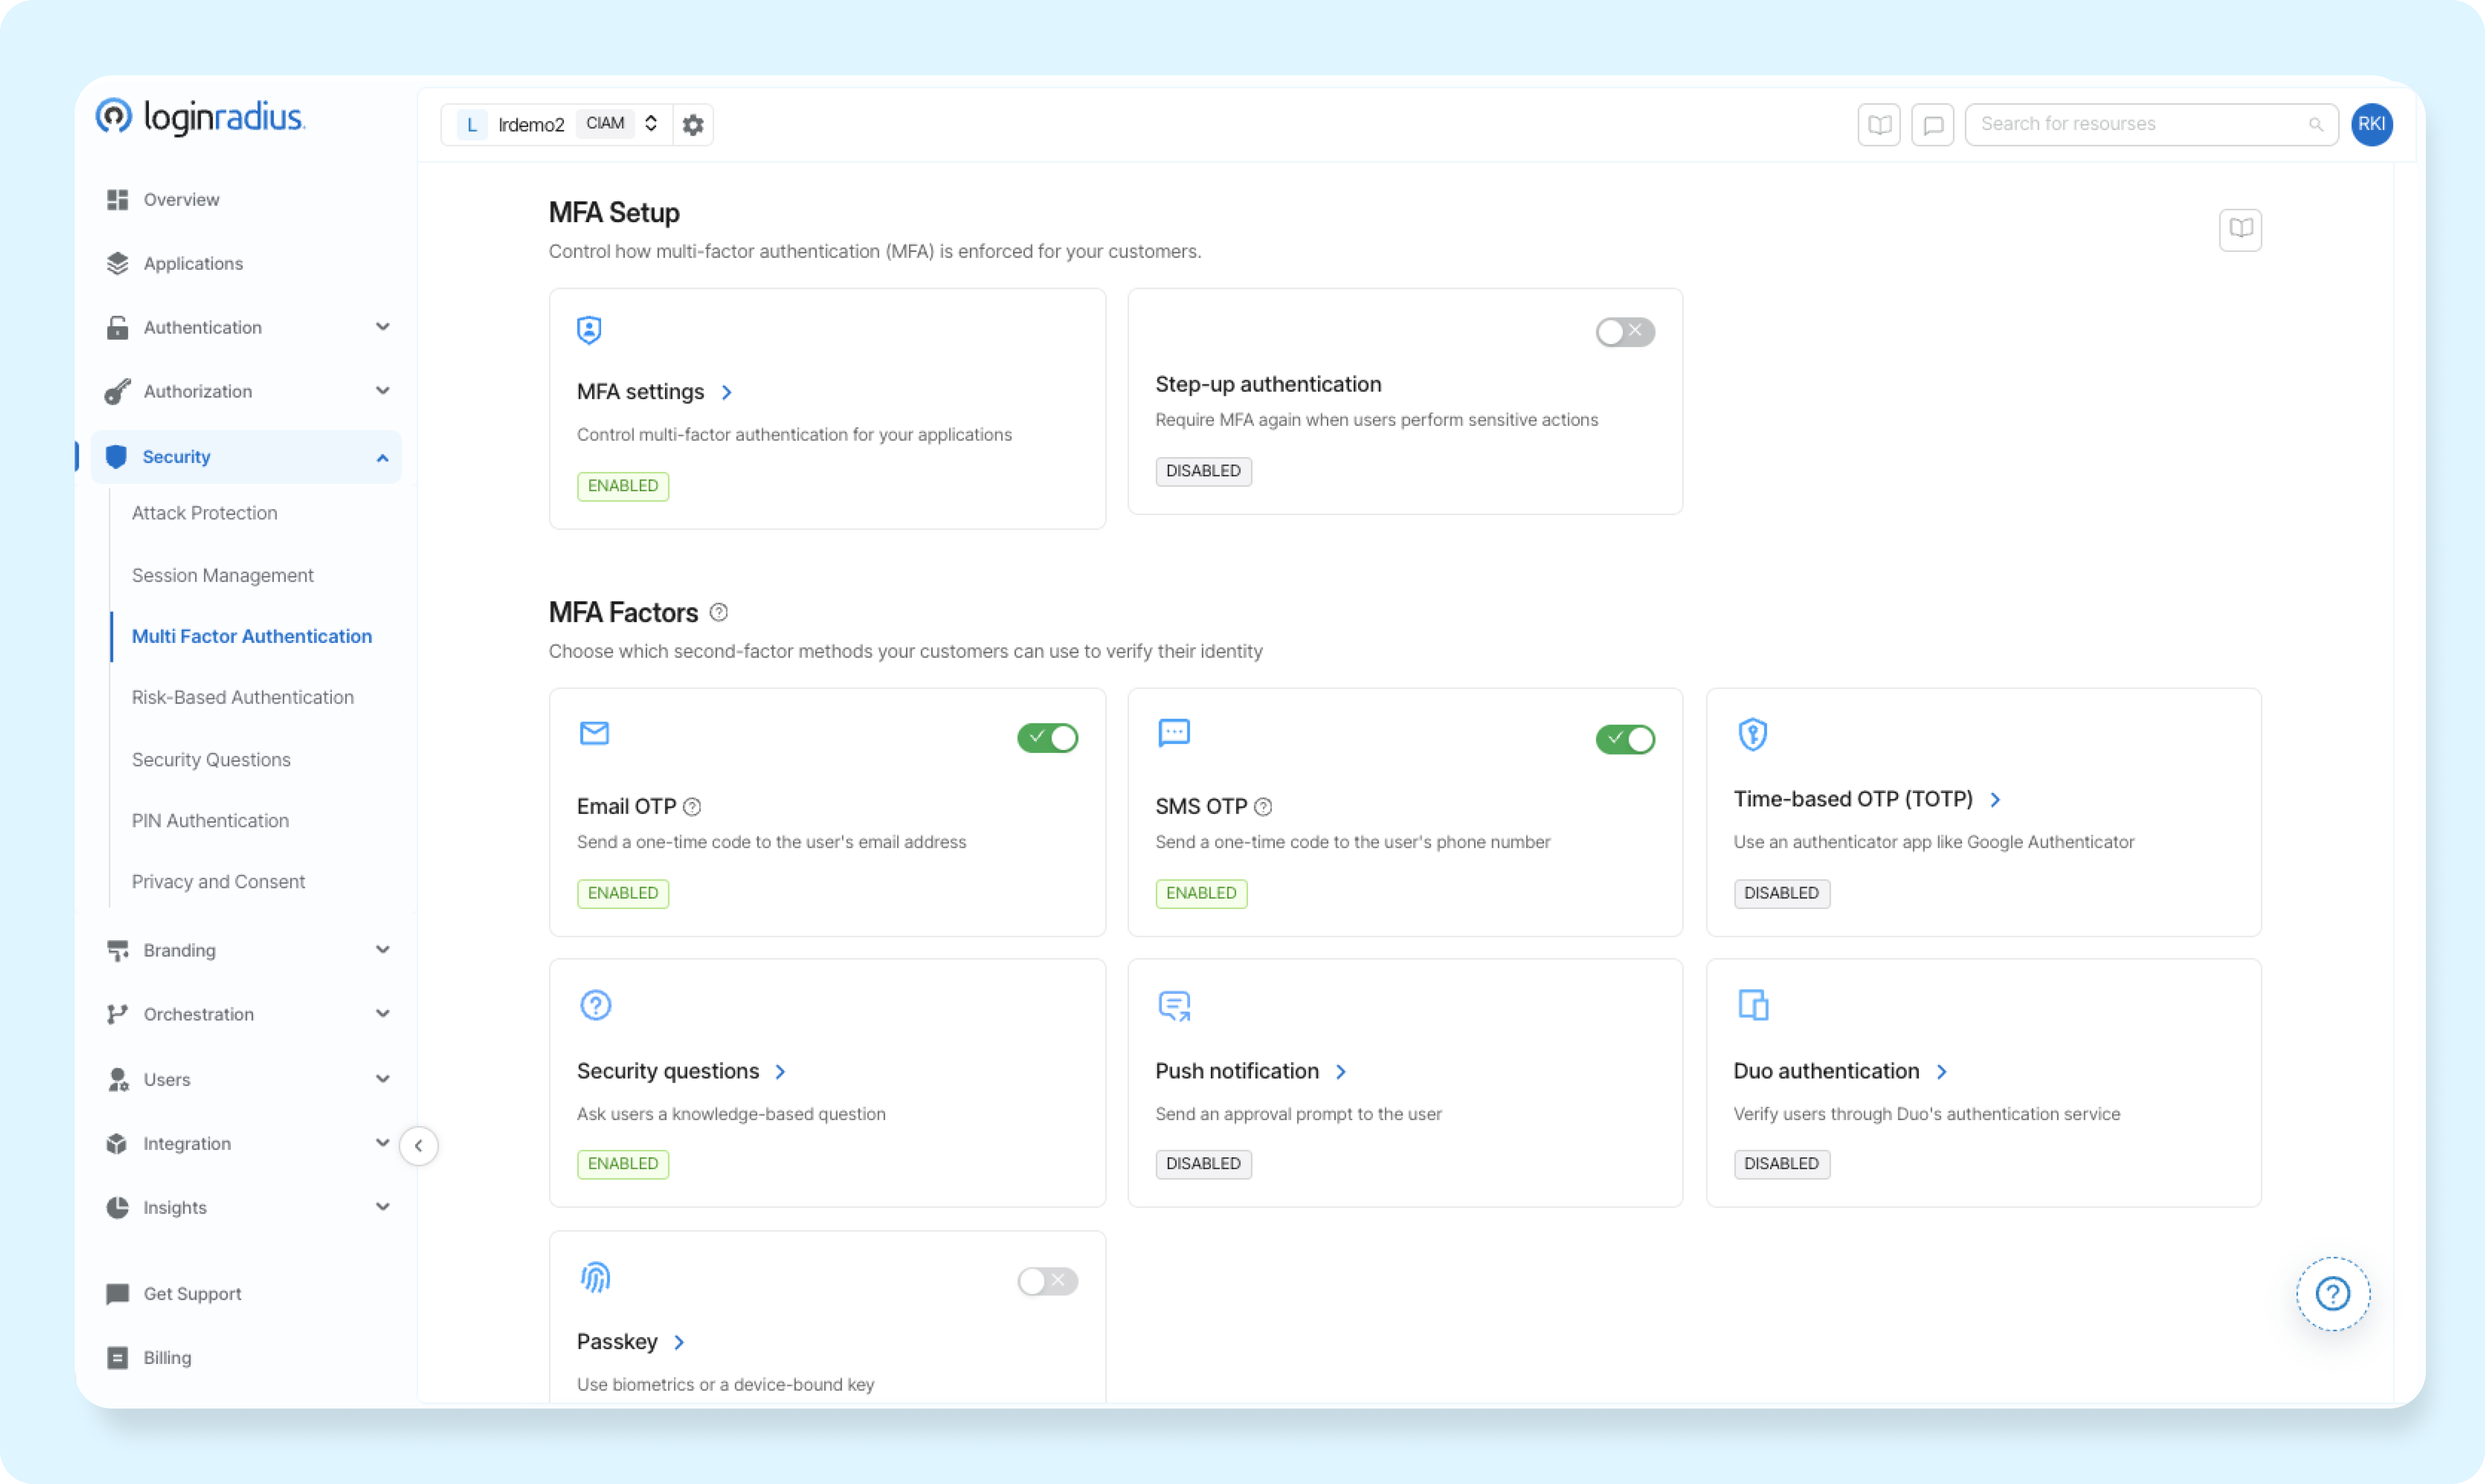Open Risk-Based Authentication
The image size is (2485, 1484).
242,698
